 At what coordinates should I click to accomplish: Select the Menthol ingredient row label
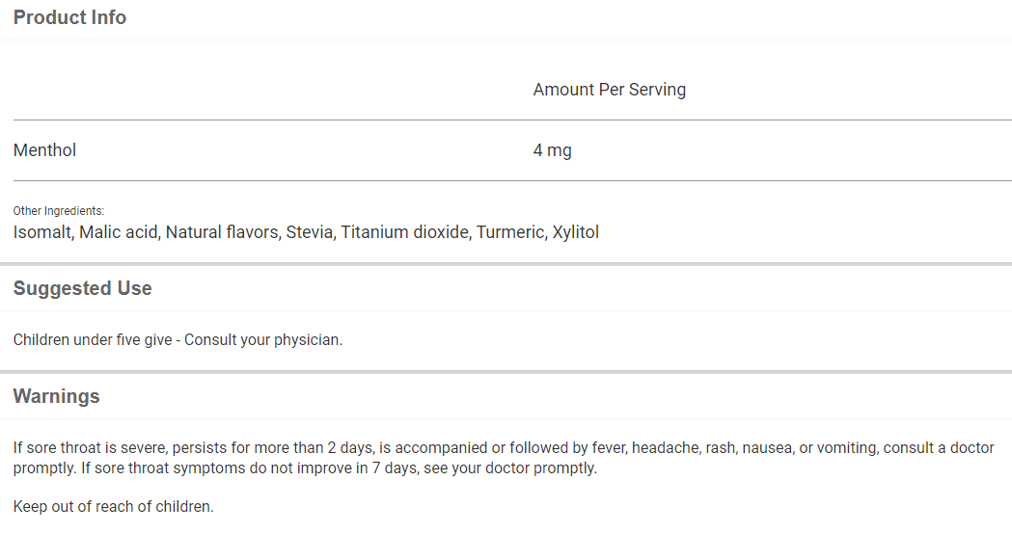pyautogui.click(x=44, y=150)
